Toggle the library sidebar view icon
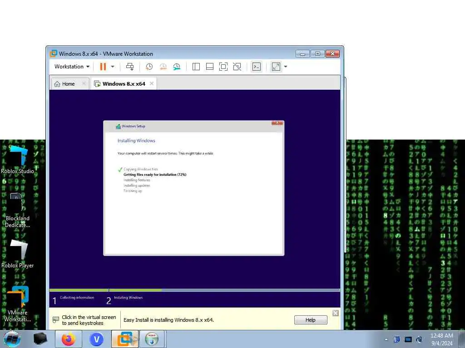465x348 pixels. pyautogui.click(x=196, y=67)
